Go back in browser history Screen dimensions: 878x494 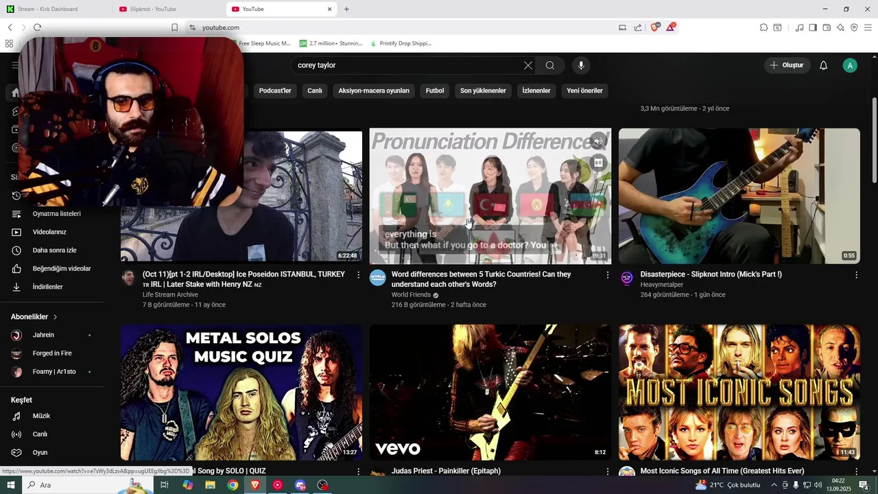pyautogui.click(x=10, y=27)
